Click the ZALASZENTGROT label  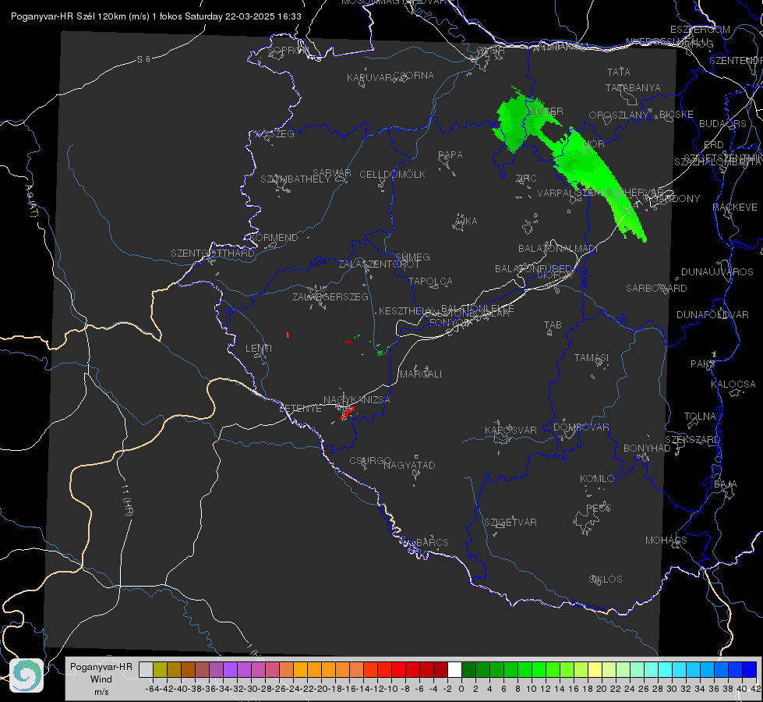click(x=379, y=264)
